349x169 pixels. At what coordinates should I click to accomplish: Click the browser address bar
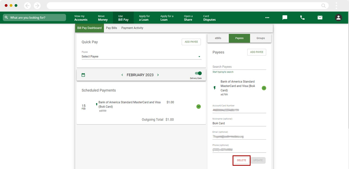188,5
